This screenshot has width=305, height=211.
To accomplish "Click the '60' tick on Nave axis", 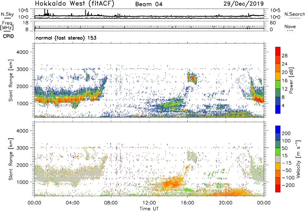I will (273, 23).
